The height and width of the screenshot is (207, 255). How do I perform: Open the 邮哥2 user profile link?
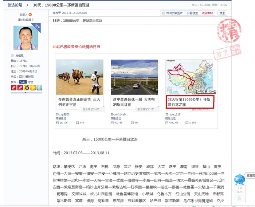click(23, 15)
